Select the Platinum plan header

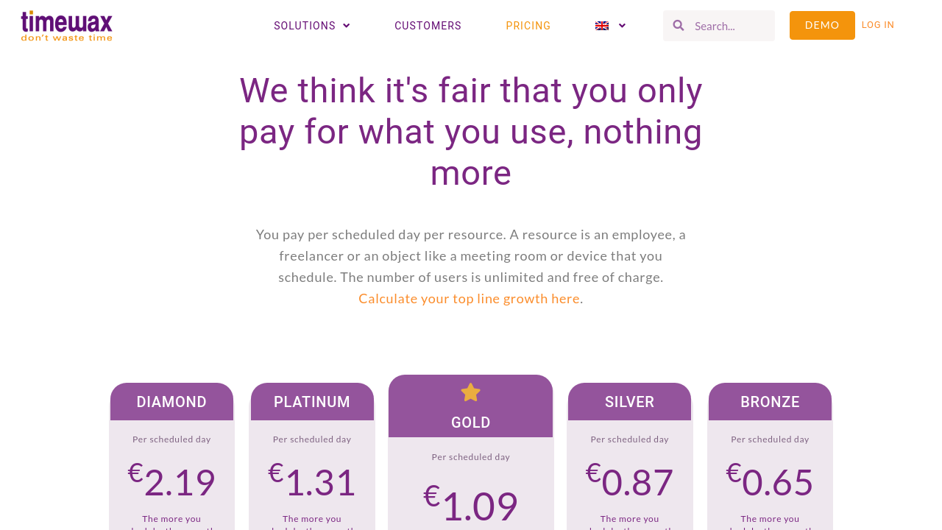312,402
